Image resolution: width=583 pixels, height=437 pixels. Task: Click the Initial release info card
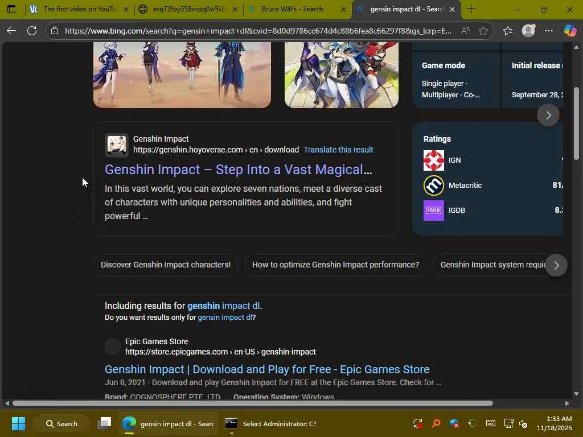532,80
